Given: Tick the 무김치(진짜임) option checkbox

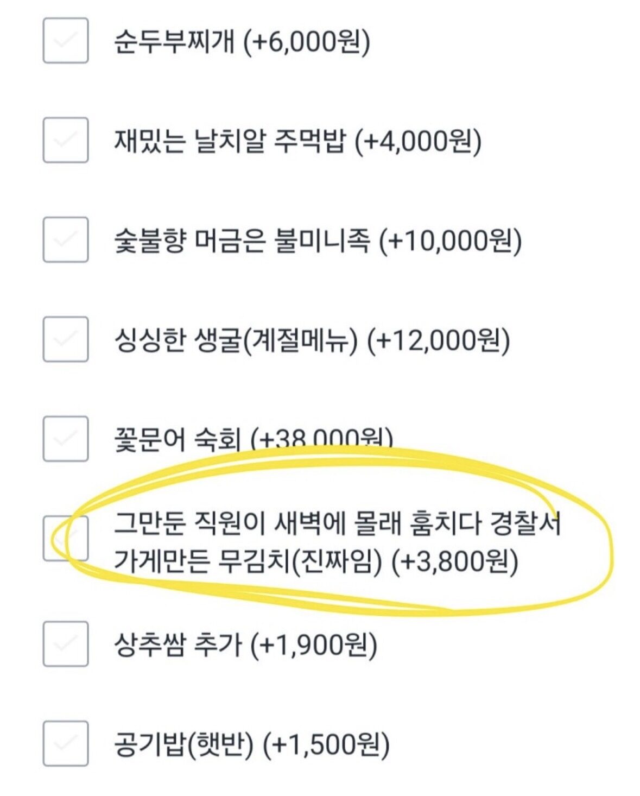Looking at the screenshot, I should click(65, 539).
